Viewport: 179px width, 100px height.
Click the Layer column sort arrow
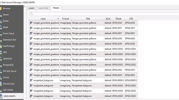[x=58, y=18]
